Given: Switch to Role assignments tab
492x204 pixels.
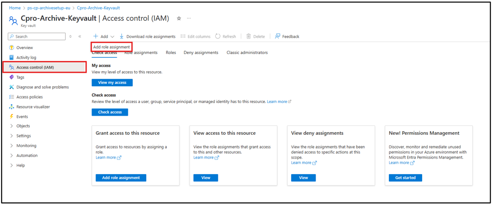Looking at the screenshot, I should point(141,53).
